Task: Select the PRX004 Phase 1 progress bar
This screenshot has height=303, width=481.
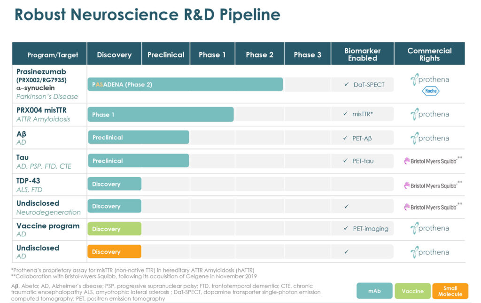Action: tap(161, 115)
